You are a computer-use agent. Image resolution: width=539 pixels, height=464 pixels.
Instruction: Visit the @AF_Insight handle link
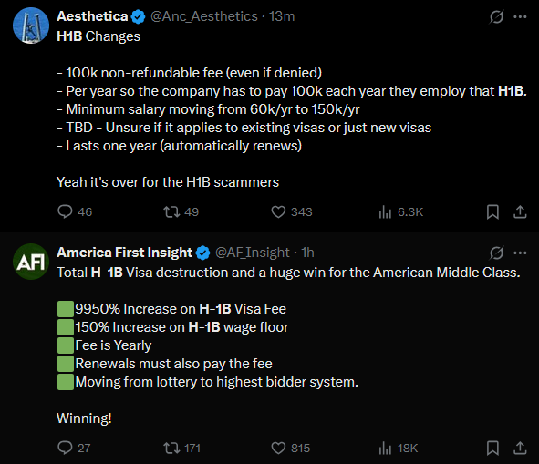point(253,253)
